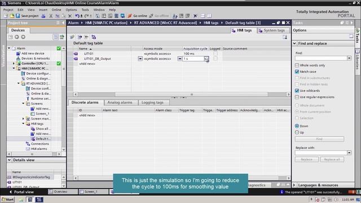
Task: Click the New project icon
Action: coord(6,16)
